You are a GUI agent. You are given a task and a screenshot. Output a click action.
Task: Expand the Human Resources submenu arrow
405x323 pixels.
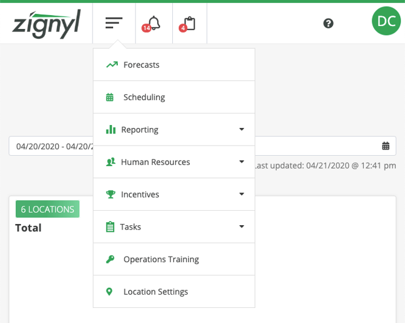[241, 162]
